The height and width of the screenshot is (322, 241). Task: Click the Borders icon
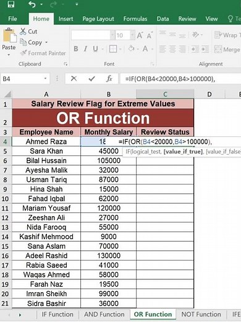pyautogui.click(x=113, y=49)
